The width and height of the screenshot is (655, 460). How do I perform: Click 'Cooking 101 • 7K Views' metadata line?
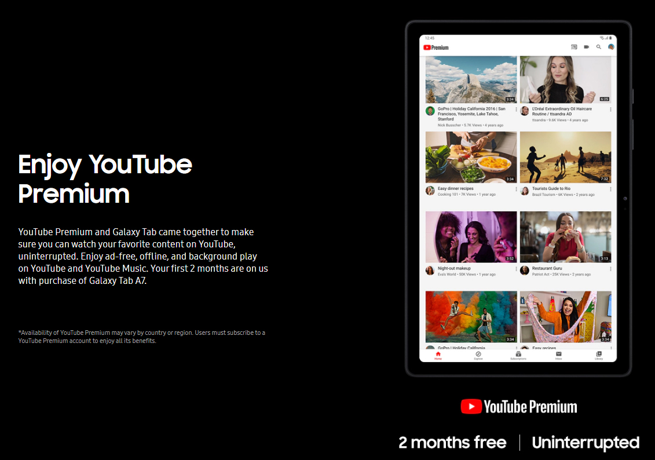pyautogui.click(x=467, y=195)
